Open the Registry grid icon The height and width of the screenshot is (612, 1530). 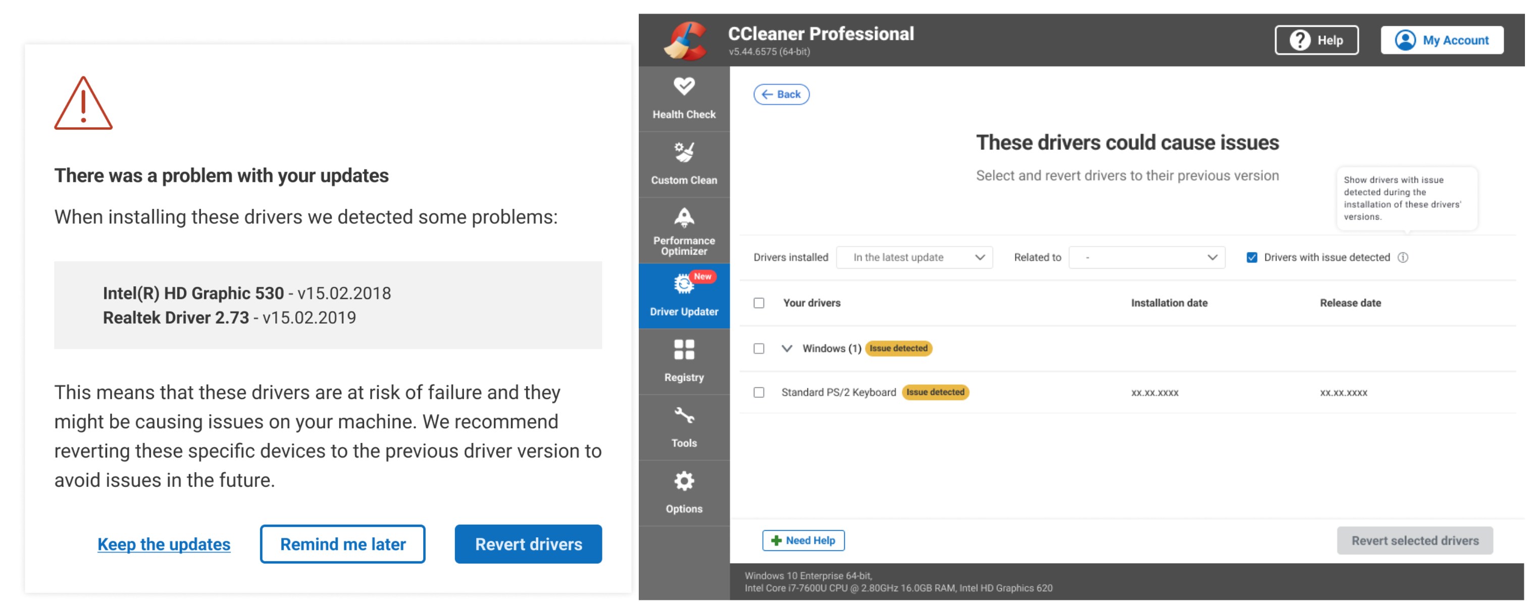point(684,350)
